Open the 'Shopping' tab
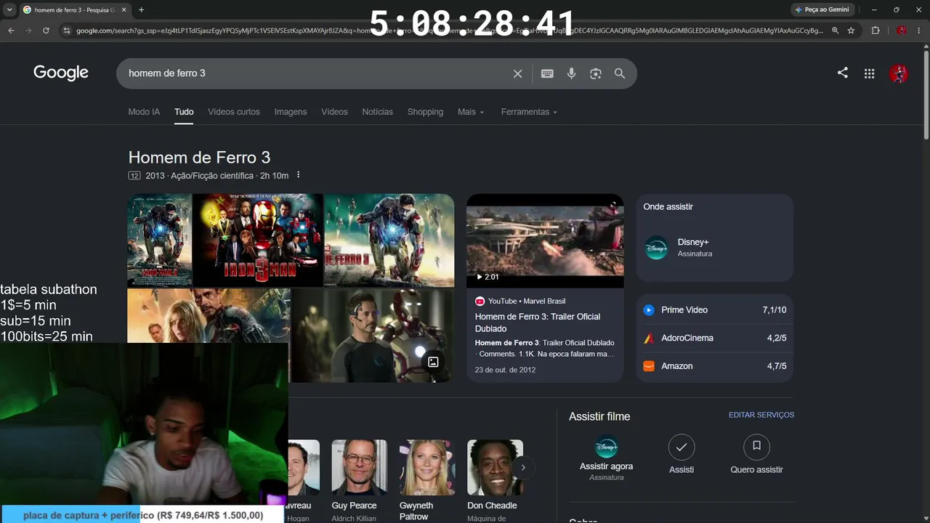The height and width of the screenshot is (523, 930). [425, 112]
